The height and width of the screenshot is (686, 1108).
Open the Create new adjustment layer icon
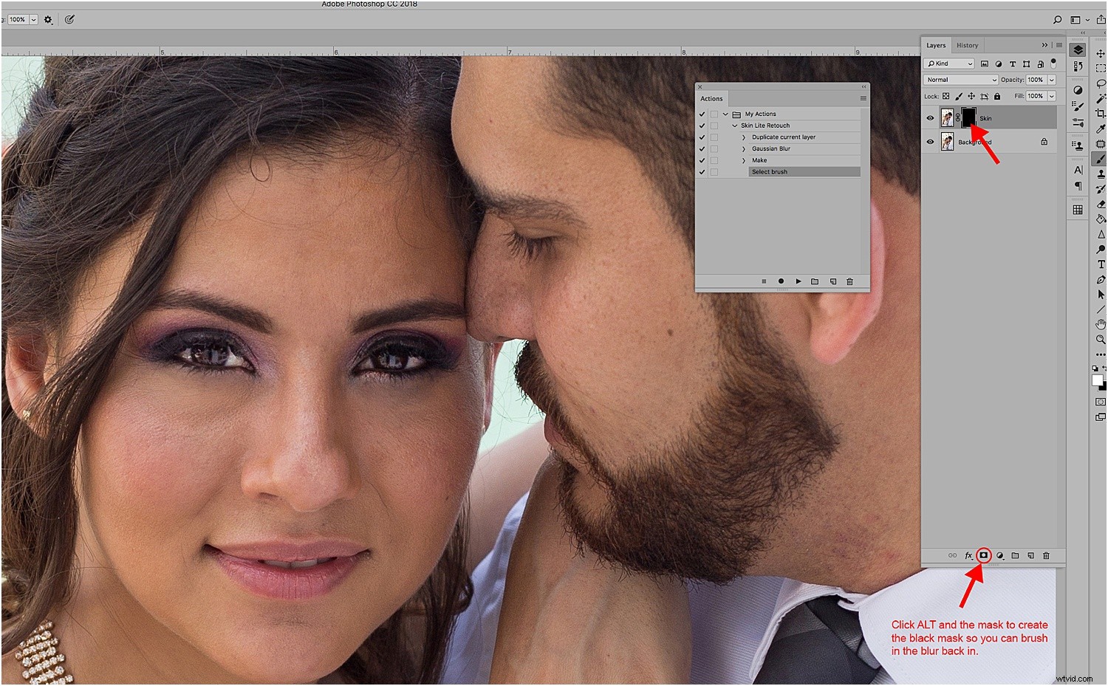[1000, 555]
